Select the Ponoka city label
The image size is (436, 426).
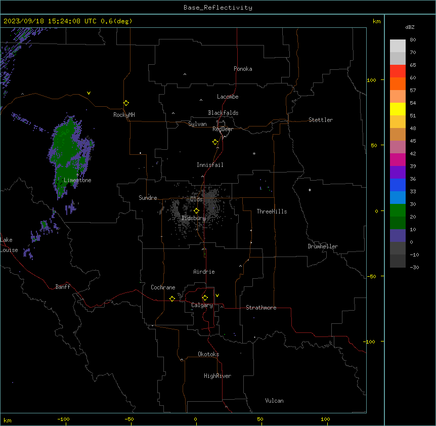tap(243, 69)
